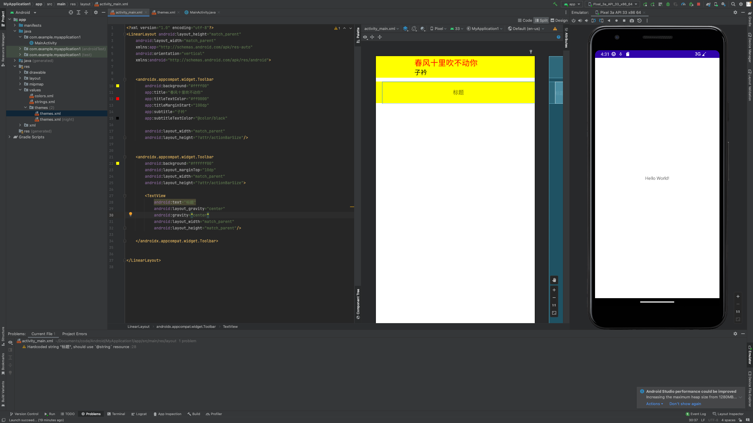This screenshot has height=423, width=753.
Task: Click the emulator power button icon
Action: [573, 21]
